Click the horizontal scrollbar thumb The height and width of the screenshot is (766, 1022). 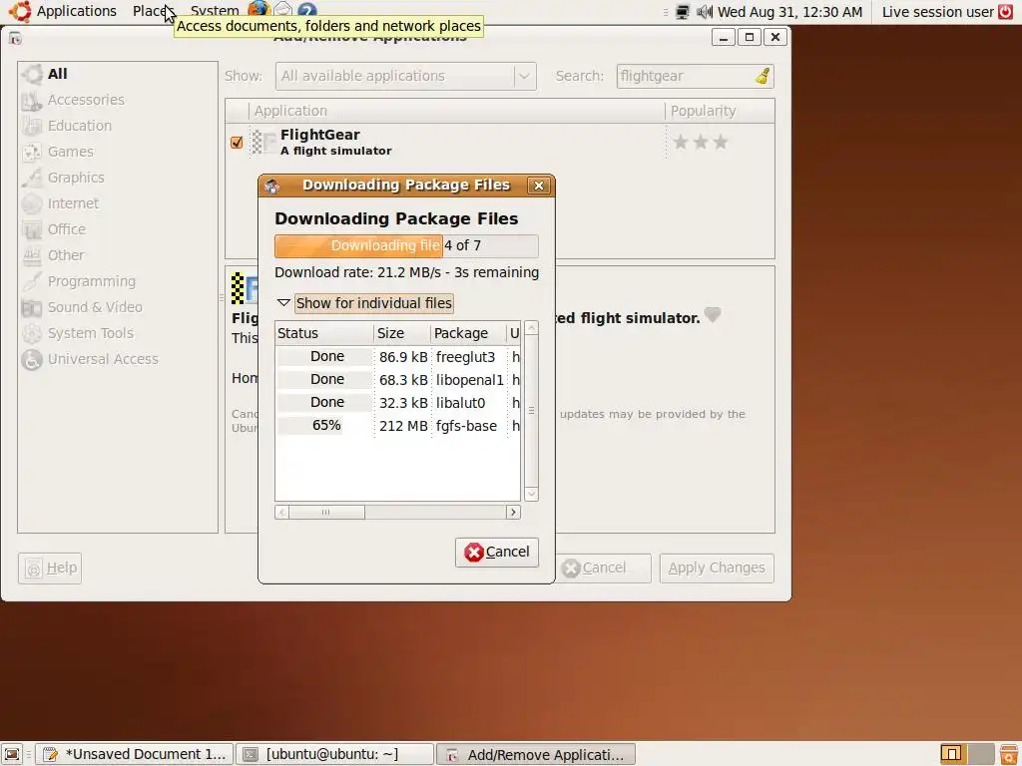pos(326,513)
